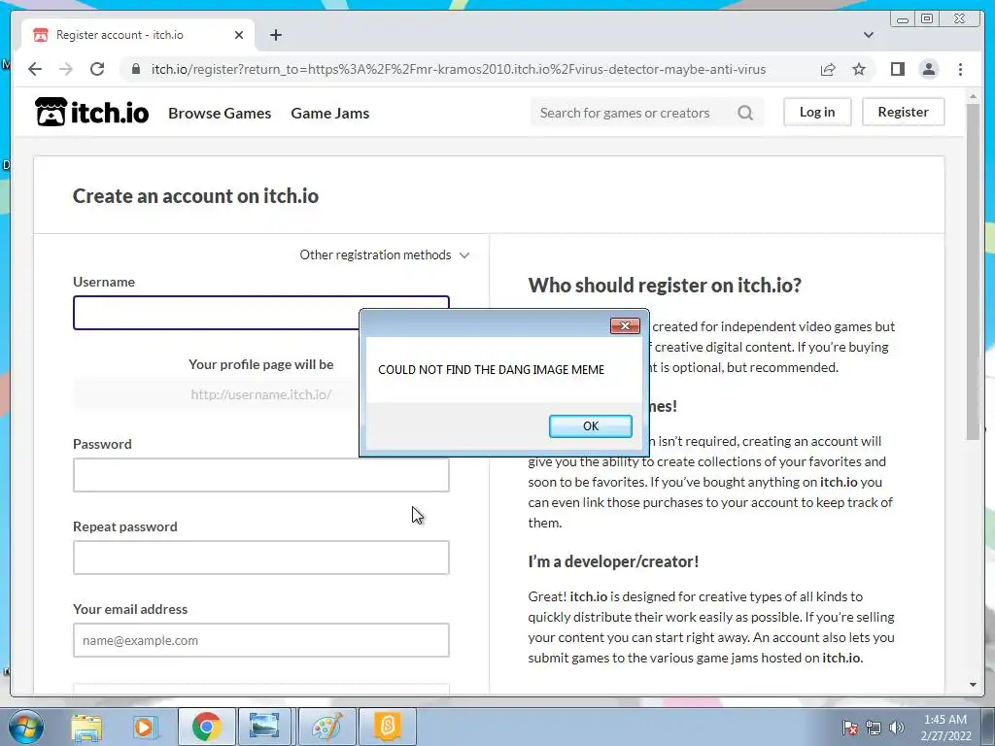Close the Register account tab
The image size is (995, 746).
[239, 35]
